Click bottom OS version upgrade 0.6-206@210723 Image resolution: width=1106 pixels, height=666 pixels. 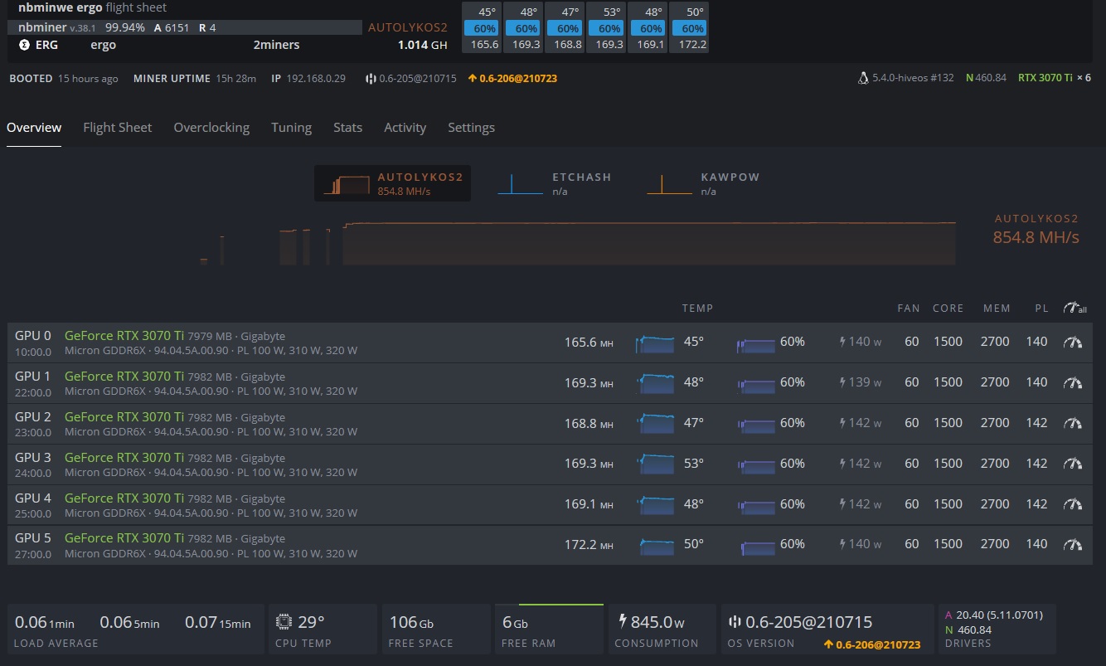(872, 644)
